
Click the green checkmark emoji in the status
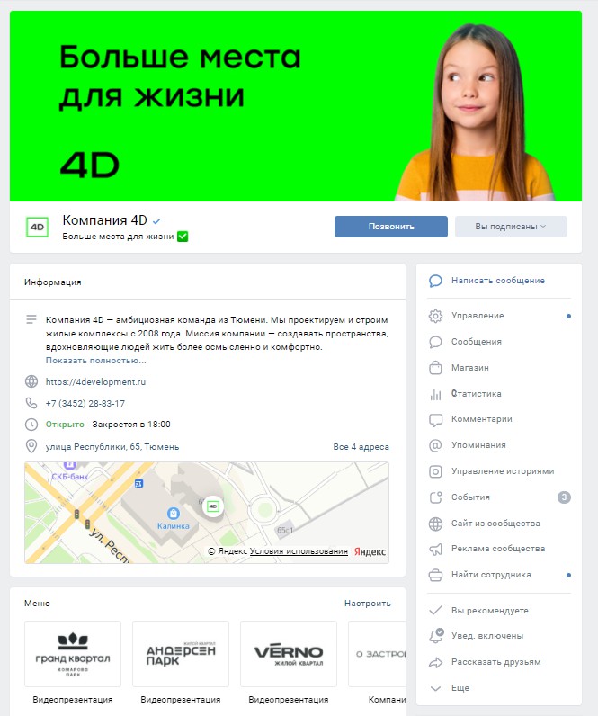pos(183,237)
